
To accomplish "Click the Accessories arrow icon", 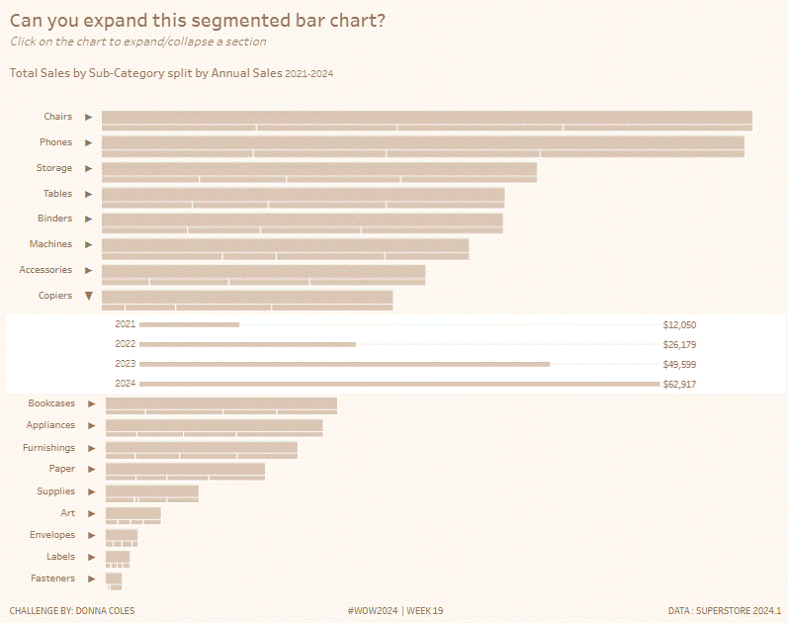I will pos(88,271).
